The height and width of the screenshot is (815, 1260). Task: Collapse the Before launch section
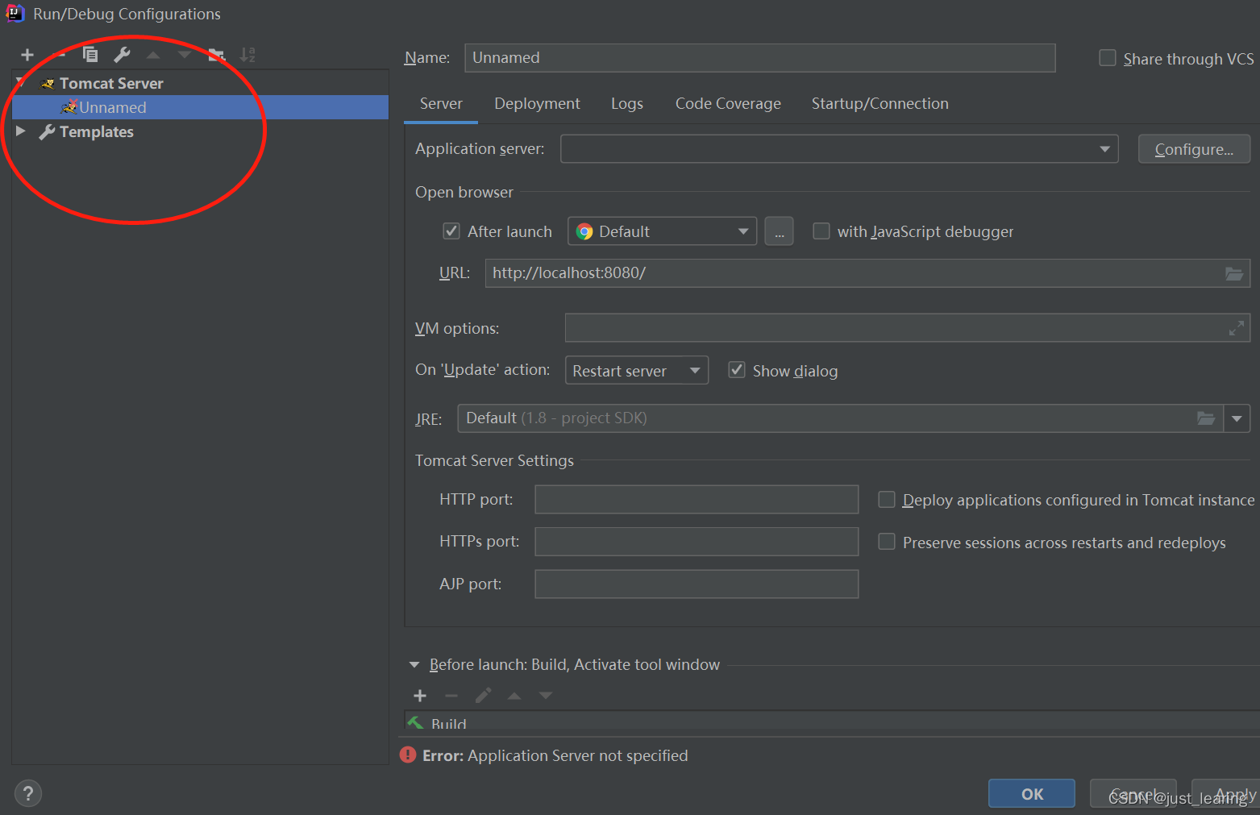click(414, 665)
